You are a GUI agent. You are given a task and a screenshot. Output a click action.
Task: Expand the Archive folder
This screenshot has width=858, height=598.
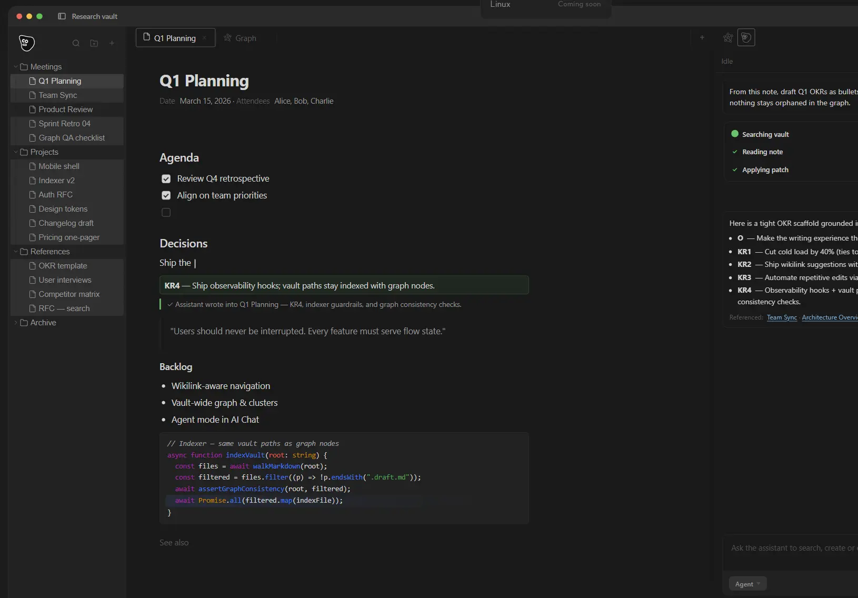16,323
